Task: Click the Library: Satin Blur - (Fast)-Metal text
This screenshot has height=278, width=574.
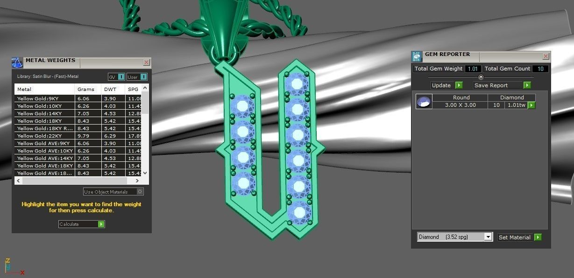Action: click(x=48, y=76)
